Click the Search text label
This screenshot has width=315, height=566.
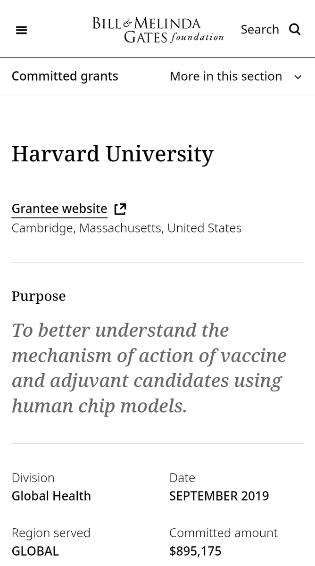tap(260, 29)
